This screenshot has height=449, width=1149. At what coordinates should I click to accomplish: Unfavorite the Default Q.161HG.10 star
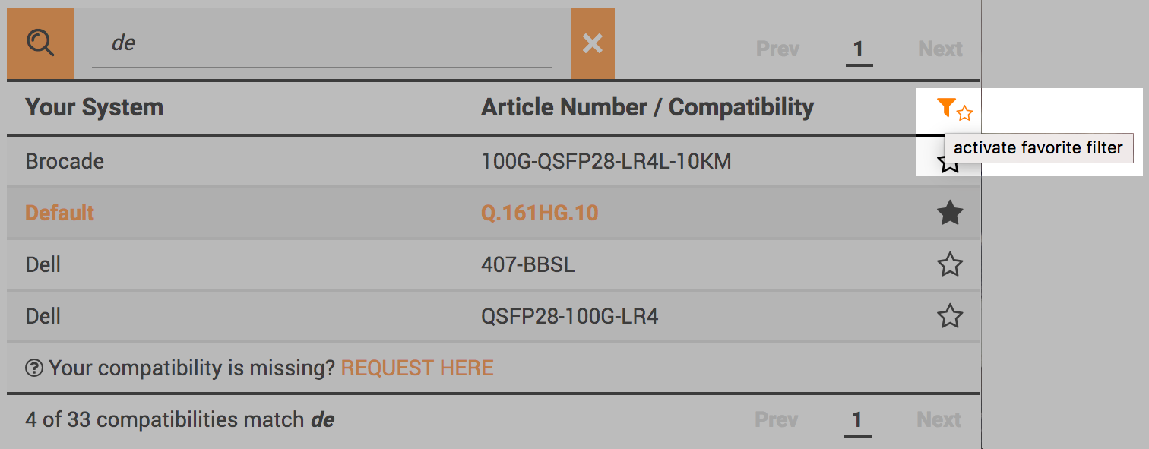[950, 213]
